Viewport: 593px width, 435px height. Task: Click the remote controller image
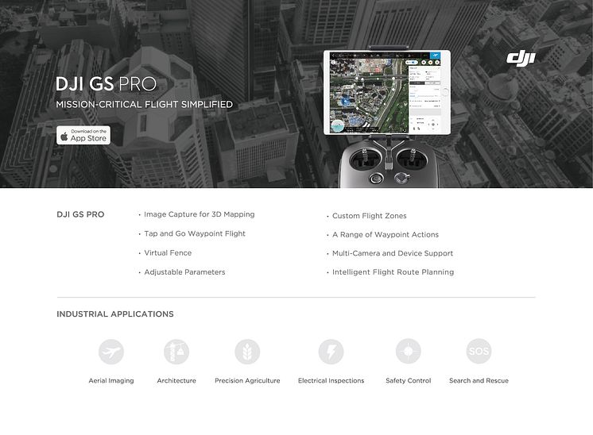(x=390, y=164)
